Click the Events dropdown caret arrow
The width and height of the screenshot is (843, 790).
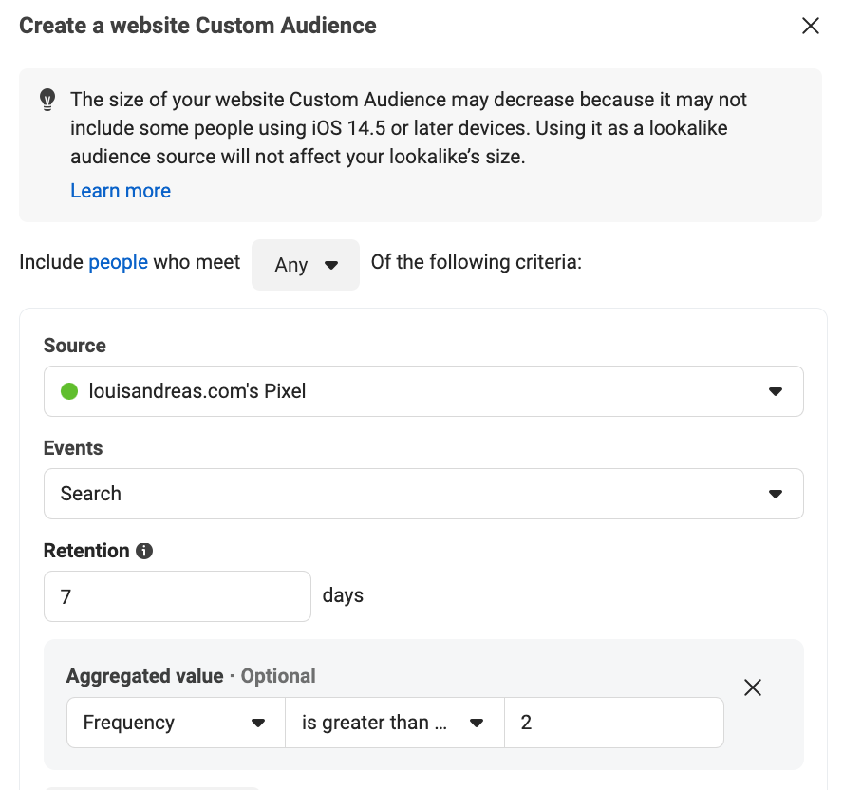(776, 494)
